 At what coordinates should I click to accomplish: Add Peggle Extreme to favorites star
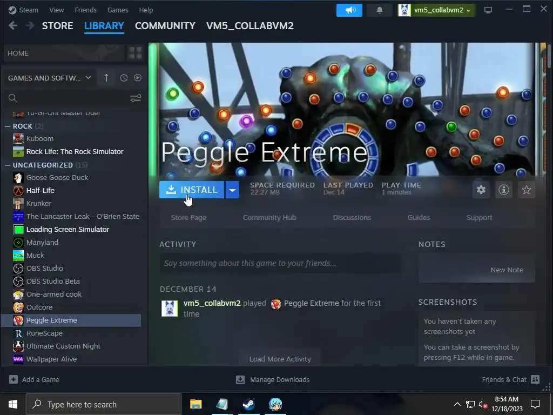coord(526,190)
